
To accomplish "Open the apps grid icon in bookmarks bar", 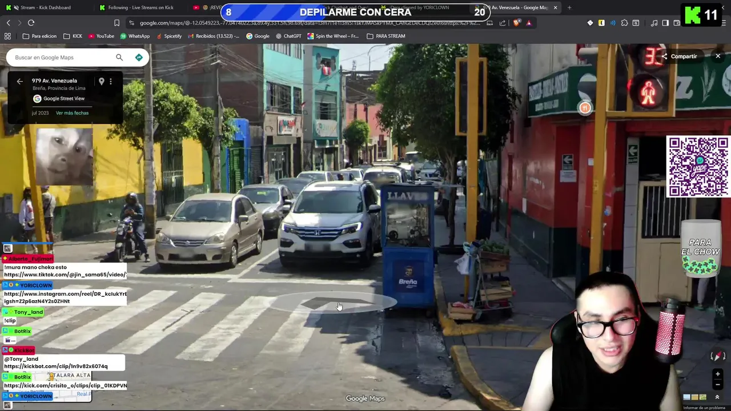I will point(7,36).
